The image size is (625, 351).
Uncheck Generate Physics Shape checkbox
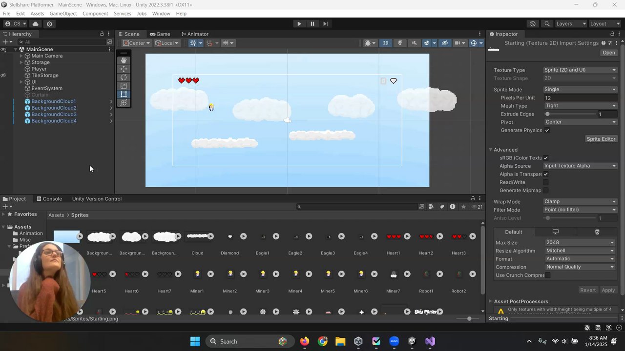click(547, 131)
